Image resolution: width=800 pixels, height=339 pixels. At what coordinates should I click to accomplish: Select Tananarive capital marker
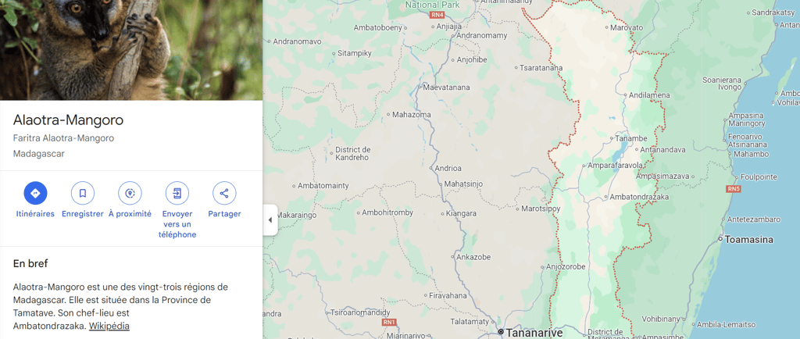tap(530, 332)
